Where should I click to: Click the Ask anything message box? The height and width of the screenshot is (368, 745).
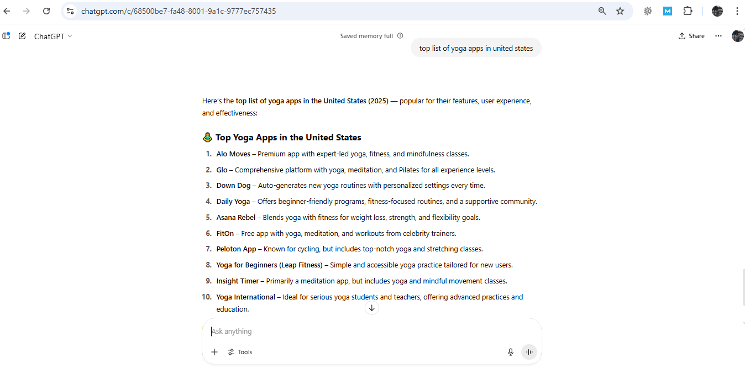(x=372, y=332)
